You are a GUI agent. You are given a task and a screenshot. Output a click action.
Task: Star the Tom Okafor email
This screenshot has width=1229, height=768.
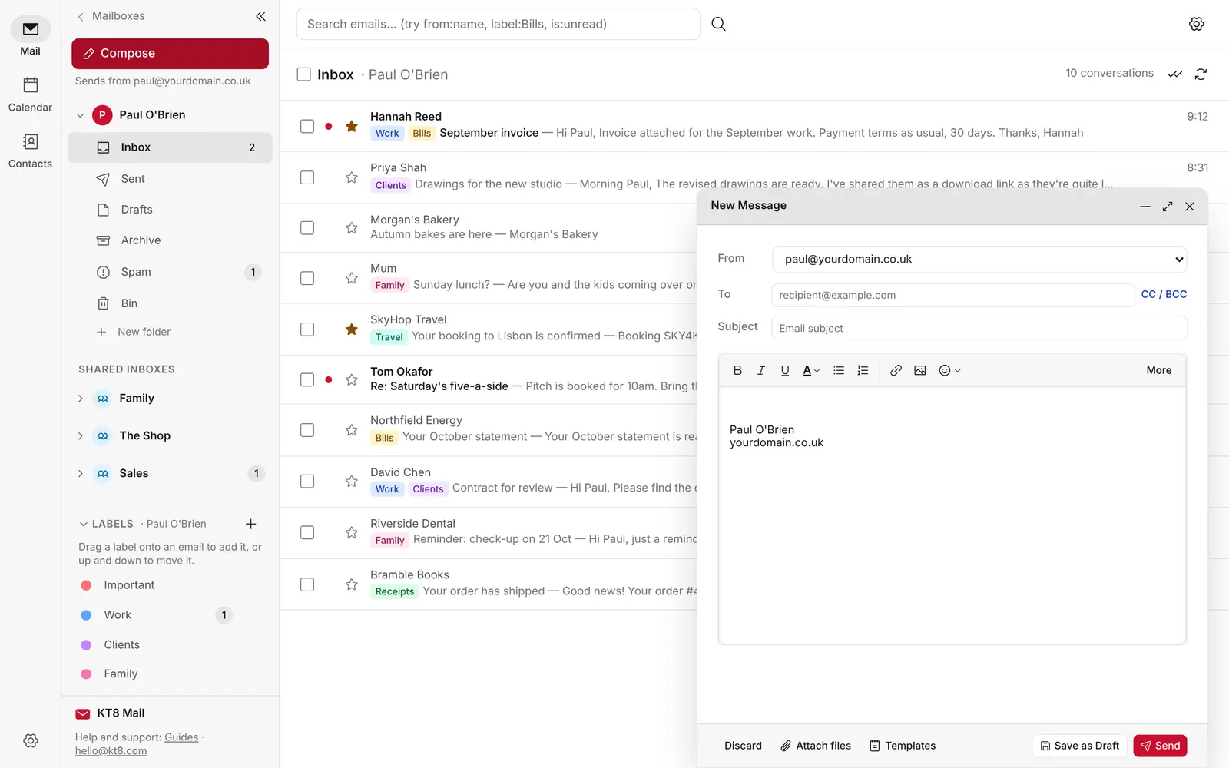(x=352, y=379)
